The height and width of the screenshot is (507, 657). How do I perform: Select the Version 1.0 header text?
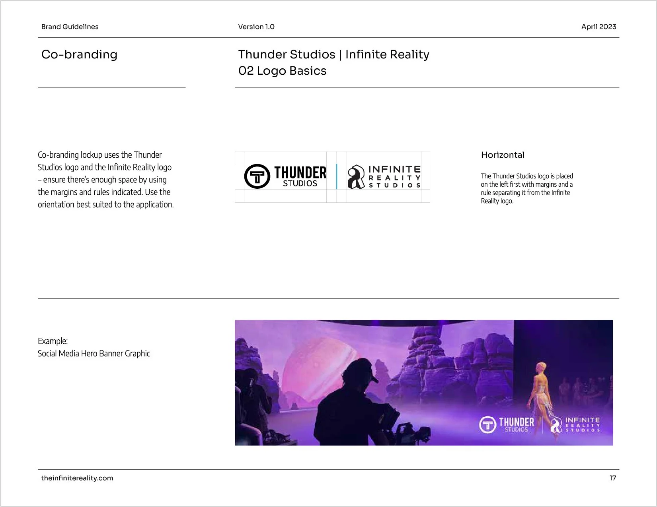coord(256,27)
